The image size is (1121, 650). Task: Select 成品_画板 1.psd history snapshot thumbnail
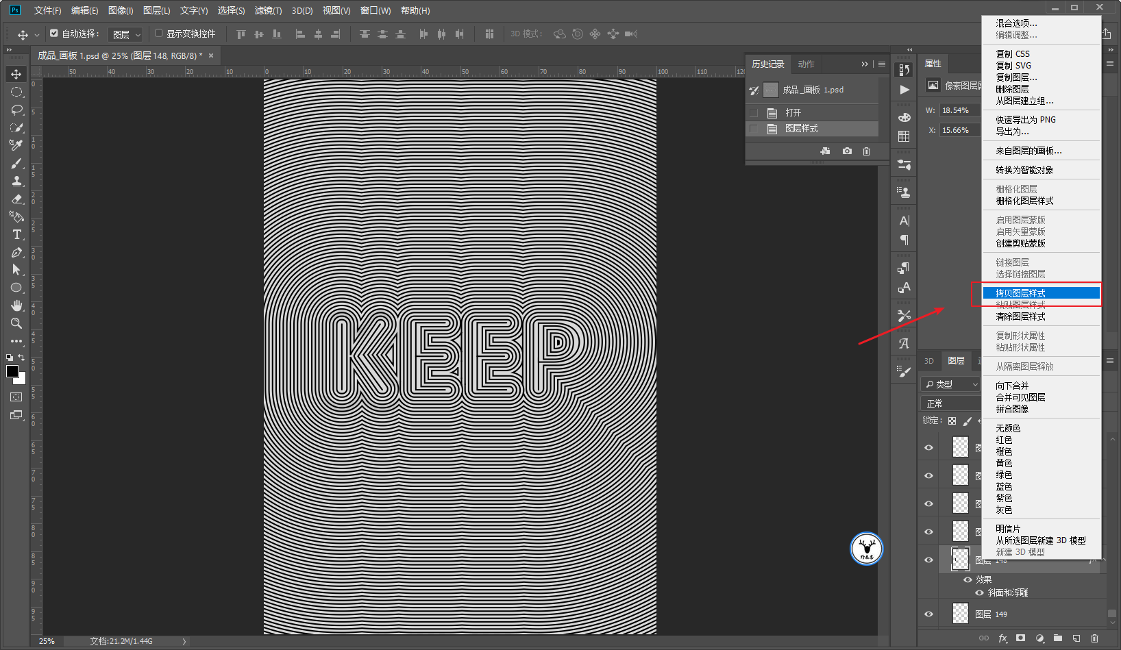[x=771, y=90]
